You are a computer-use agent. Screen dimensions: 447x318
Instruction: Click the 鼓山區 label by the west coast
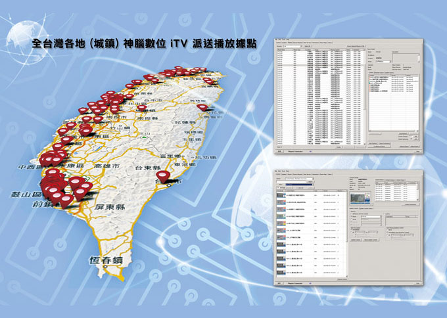[26, 194]
